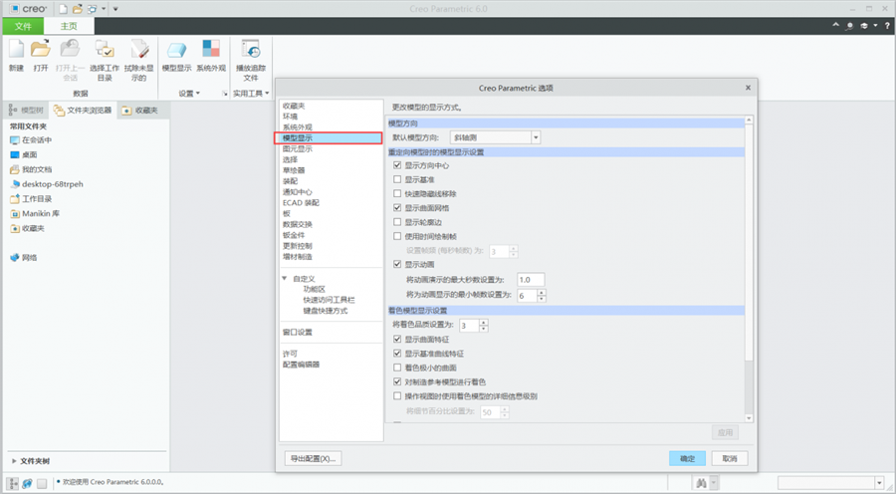Screen dimensions: 896x494
Task: Open the selection filter dropdown in status bar
Action: (879, 483)
